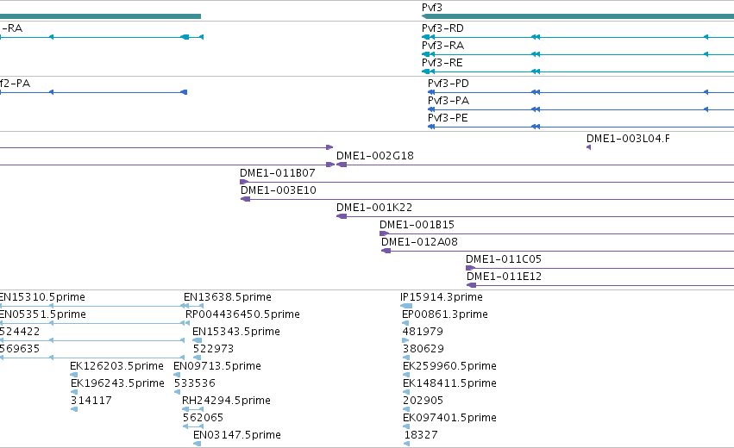Click the 569635 feature label
Viewport: 734px width, 448px height.
(20, 349)
